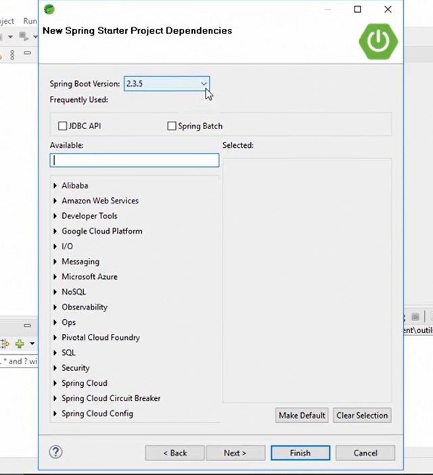Click the Spring leaf icon in title bar
The height and width of the screenshot is (475, 433).
(49, 9)
